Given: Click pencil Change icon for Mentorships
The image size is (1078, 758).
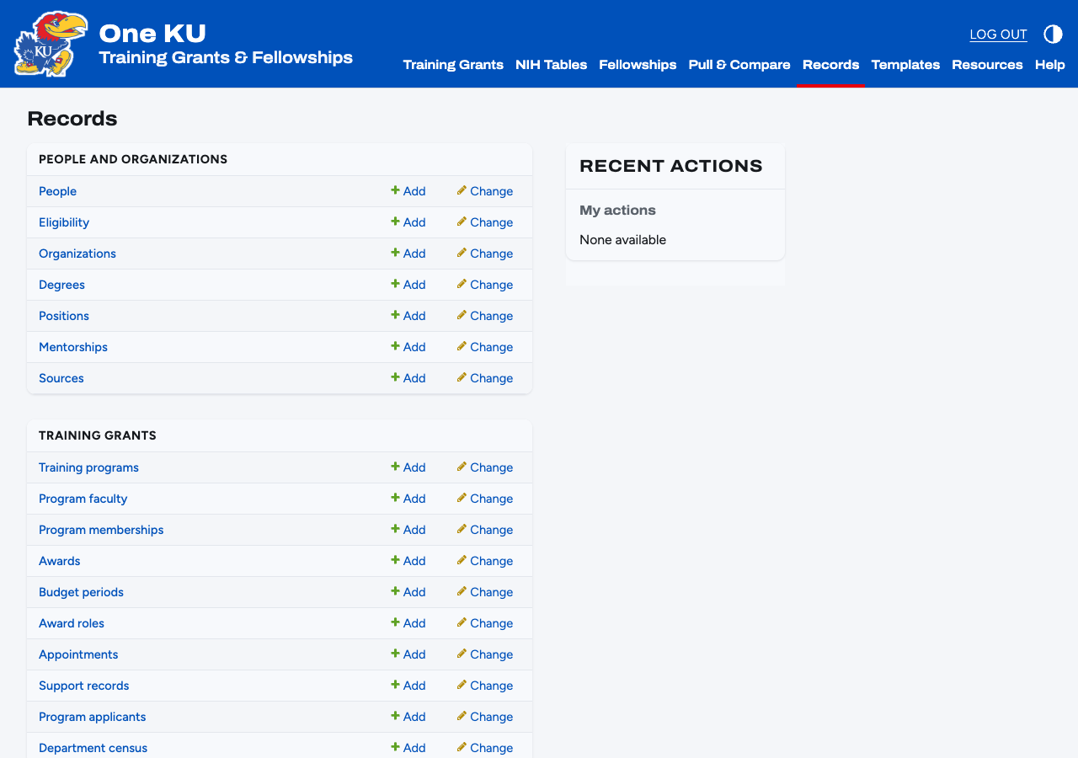Looking at the screenshot, I should [x=462, y=346].
